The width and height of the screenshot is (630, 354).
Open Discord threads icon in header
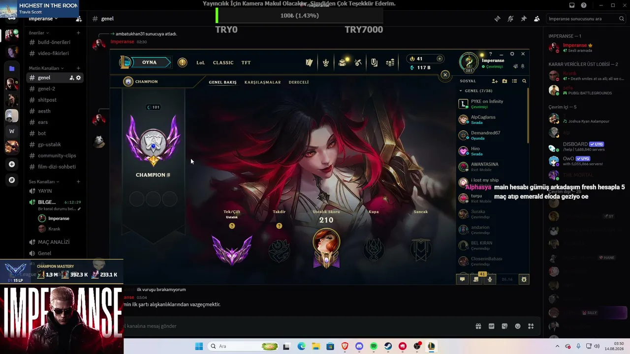point(498,19)
